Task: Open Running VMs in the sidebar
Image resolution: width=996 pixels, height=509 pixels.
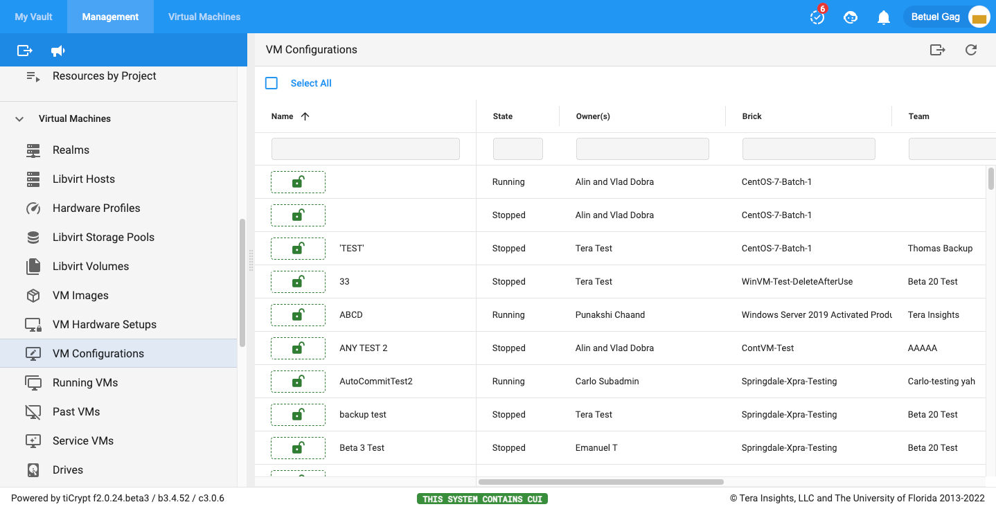Action: pos(85,382)
